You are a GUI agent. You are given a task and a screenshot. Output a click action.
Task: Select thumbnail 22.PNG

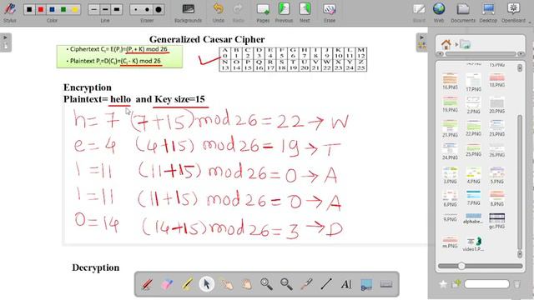click(473, 127)
